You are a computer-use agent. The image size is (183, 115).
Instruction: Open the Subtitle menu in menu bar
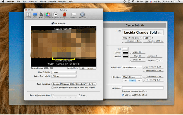[x=52, y=2]
